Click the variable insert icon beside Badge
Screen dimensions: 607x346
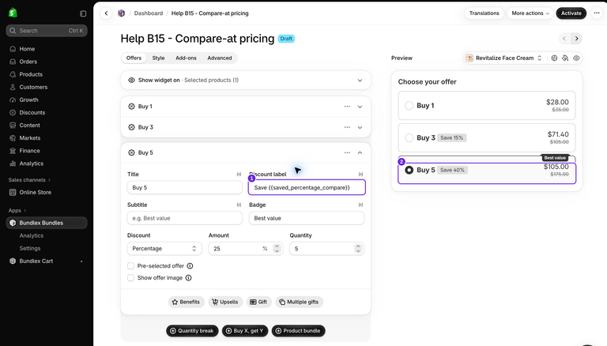click(360, 205)
